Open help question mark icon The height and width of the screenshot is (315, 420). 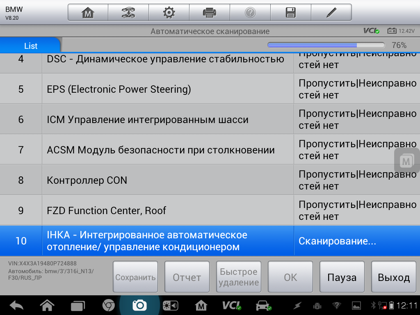coord(250,13)
